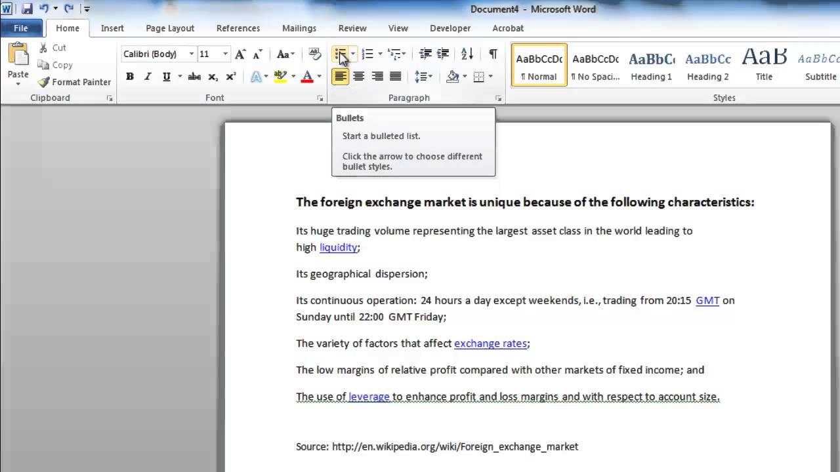Open the Undo history dropdown arrow

tap(55, 9)
